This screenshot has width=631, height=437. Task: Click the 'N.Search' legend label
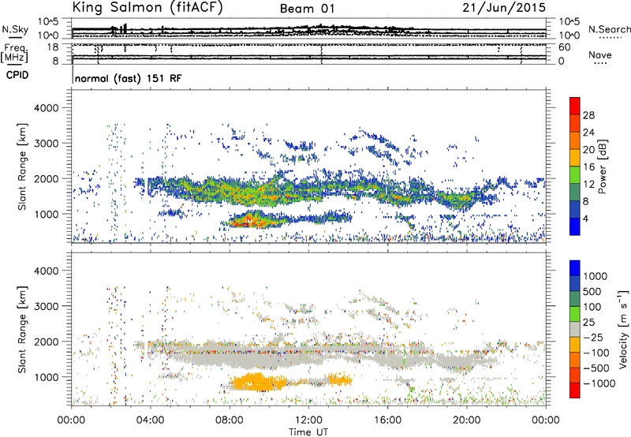(x=609, y=29)
